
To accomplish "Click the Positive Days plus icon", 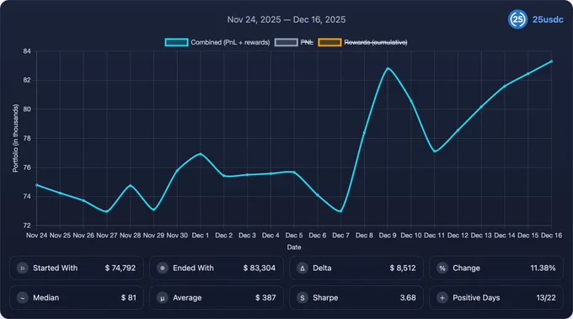I will (x=442, y=298).
